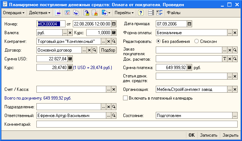Clear the Форма оплаты field
This screenshot has width=242, height=141.
[235, 33]
